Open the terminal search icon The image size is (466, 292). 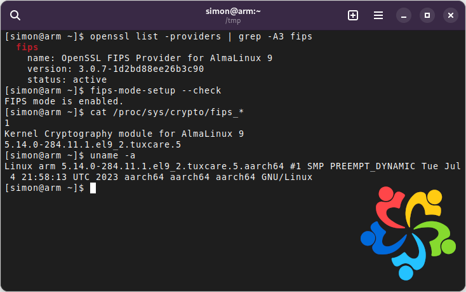[x=15, y=15]
